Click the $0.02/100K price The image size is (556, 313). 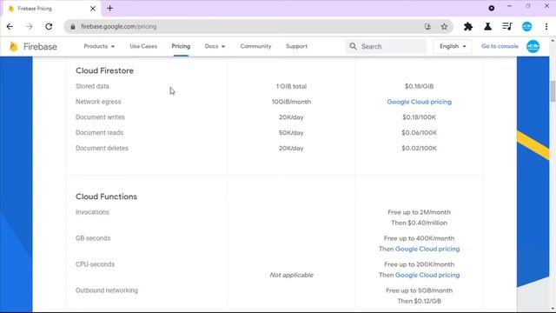419,149
